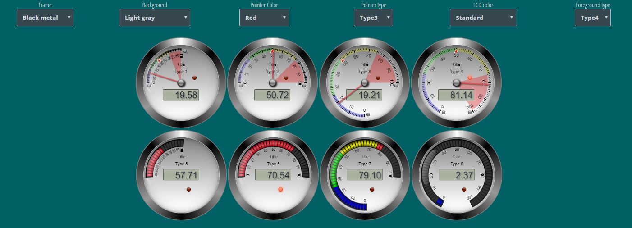
Task: Click the red threshold marker on Type 4 gauge
Action: pyautogui.click(x=456, y=51)
